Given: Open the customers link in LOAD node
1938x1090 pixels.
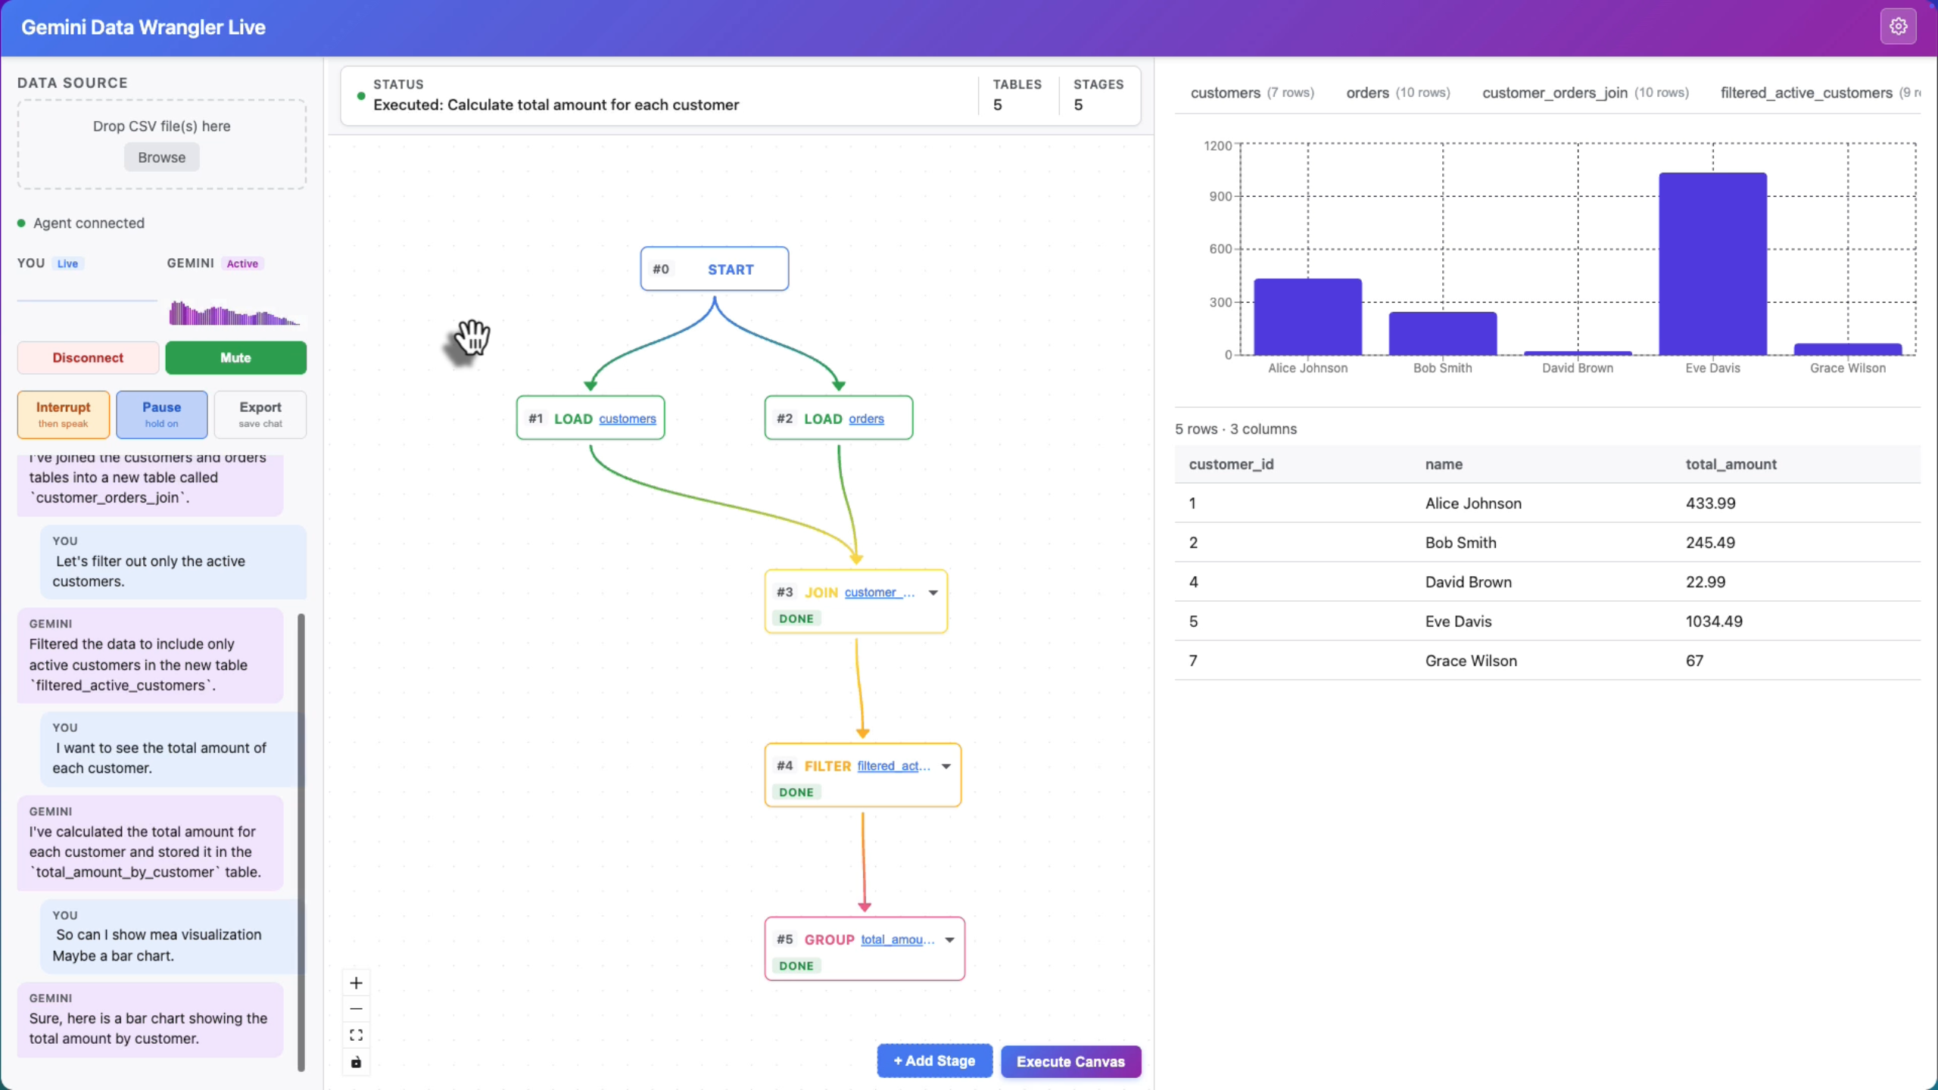Looking at the screenshot, I should click(x=627, y=419).
